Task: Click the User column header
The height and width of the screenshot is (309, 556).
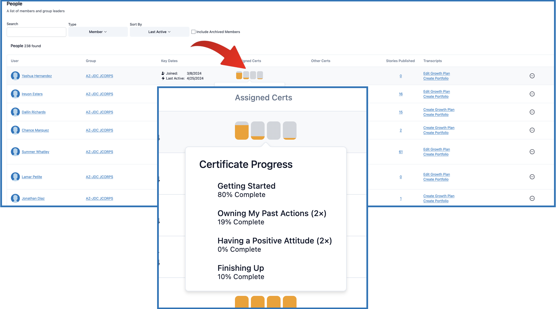Action: coord(15,61)
